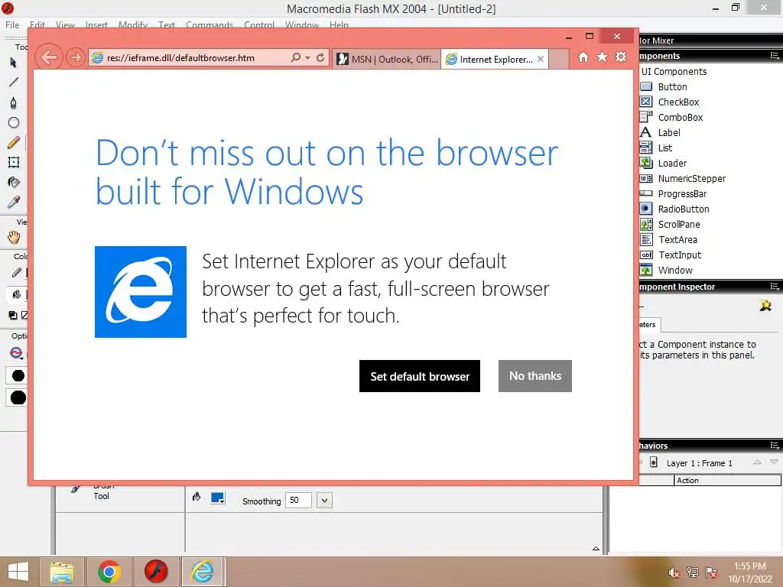Select the Arrow selection tool in Flash
The width and height of the screenshot is (783, 587).
coord(14,63)
